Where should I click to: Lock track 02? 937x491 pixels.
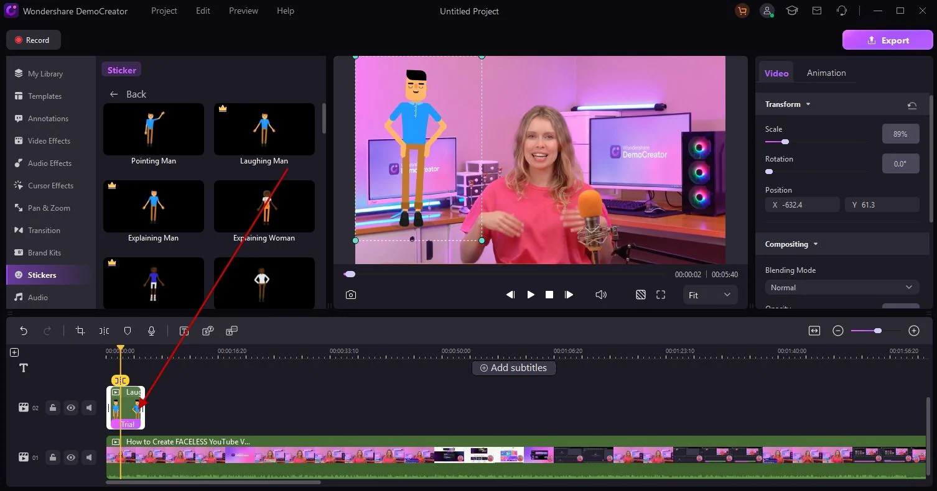[53, 408]
